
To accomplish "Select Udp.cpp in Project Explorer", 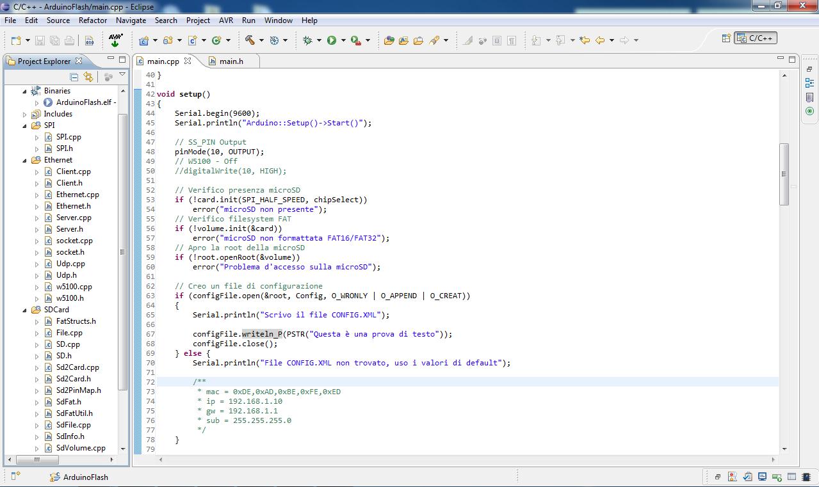I will (70, 264).
